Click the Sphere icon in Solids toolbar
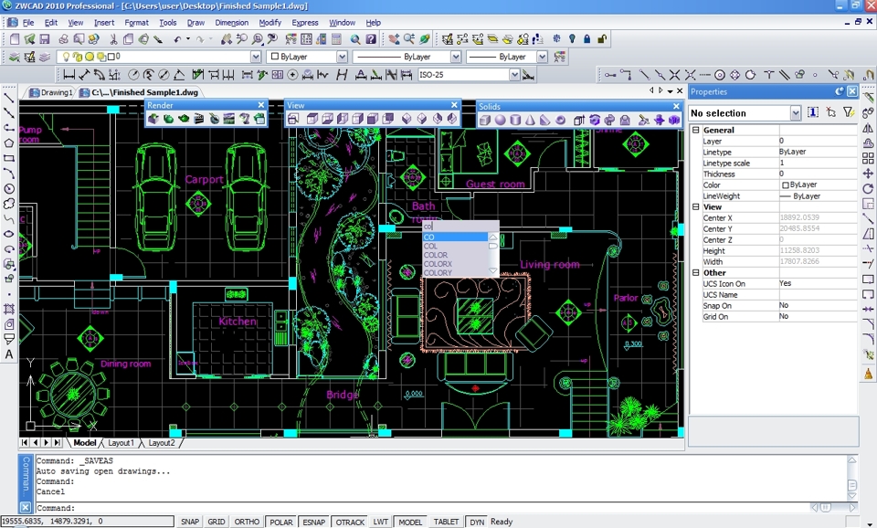This screenshot has height=528, width=877. (500, 120)
